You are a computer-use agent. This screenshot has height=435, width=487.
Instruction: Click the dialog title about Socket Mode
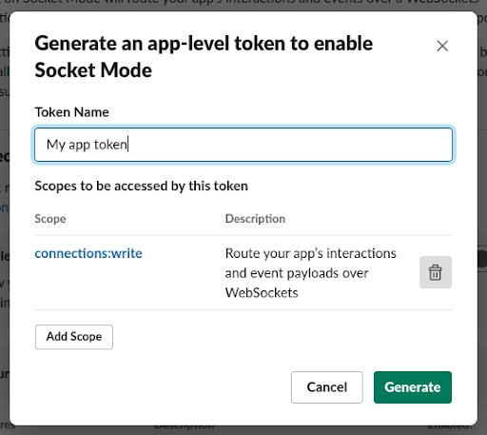[x=204, y=56]
